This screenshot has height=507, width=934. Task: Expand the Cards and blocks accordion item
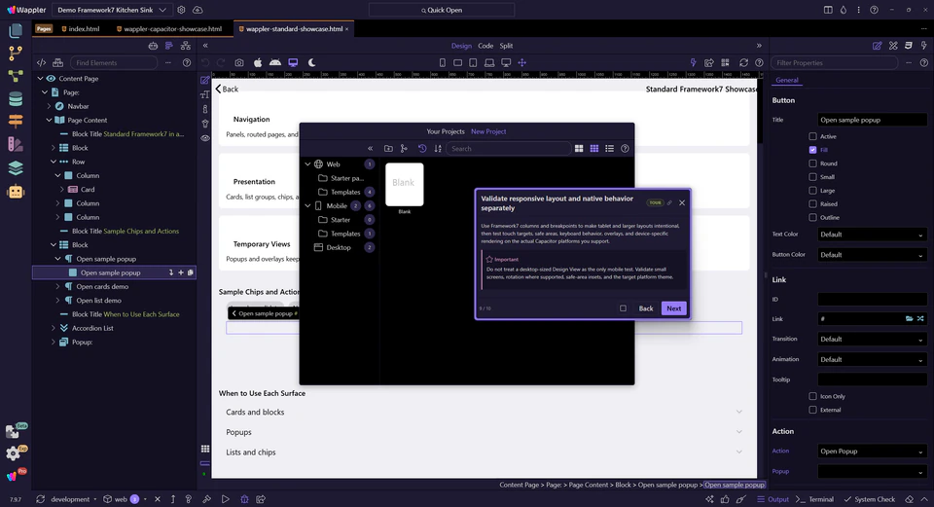pos(484,413)
